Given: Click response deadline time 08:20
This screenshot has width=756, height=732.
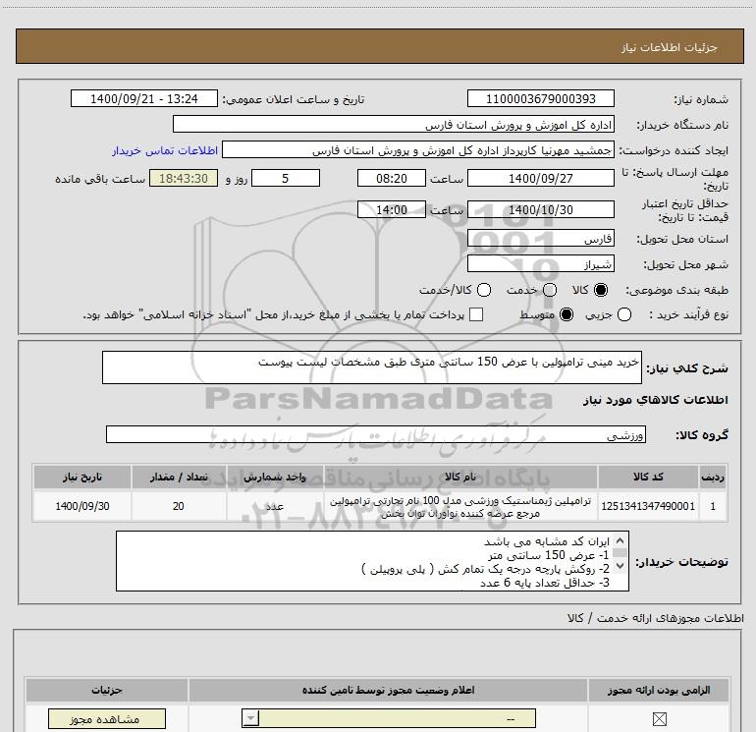Looking at the screenshot, I should [x=392, y=179].
